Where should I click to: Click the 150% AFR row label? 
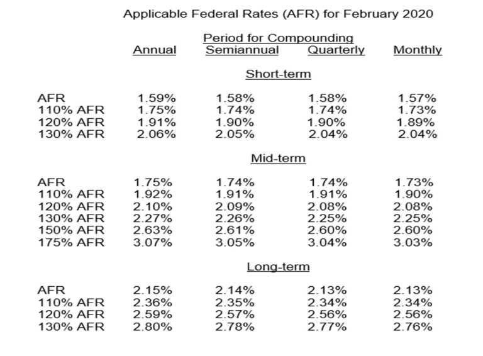pos(70,231)
